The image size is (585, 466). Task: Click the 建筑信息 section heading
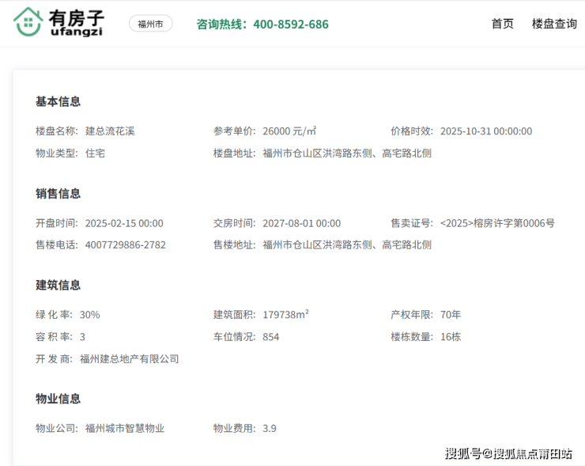click(58, 286)
